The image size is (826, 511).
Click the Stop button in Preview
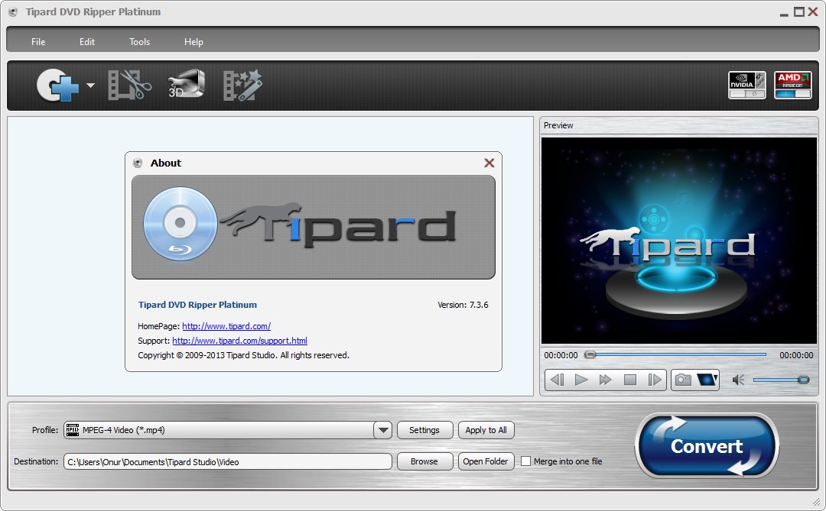tap(630, 380)
